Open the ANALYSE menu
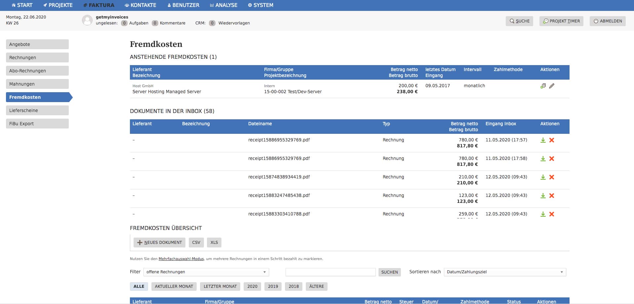634x304 pixels. (x=224, y=5)
